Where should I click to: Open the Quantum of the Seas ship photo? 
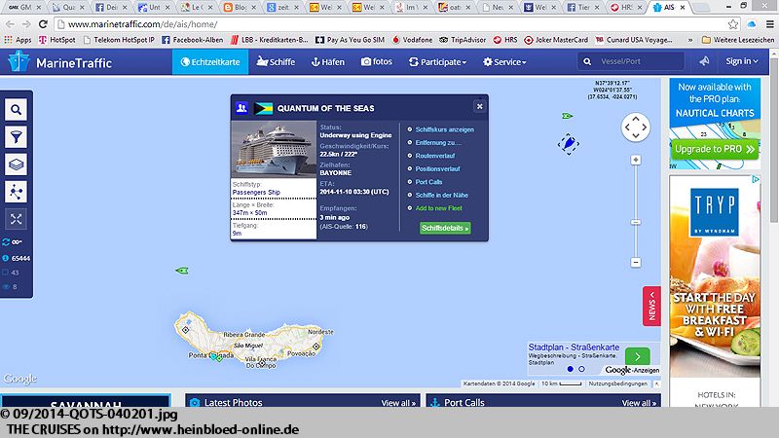point(274,149)
